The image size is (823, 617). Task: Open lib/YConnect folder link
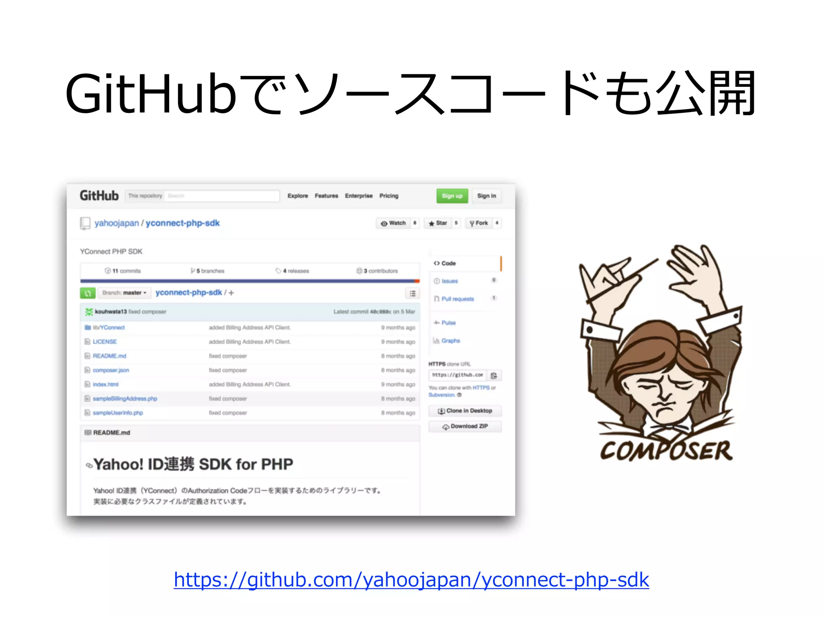(109, 328)
